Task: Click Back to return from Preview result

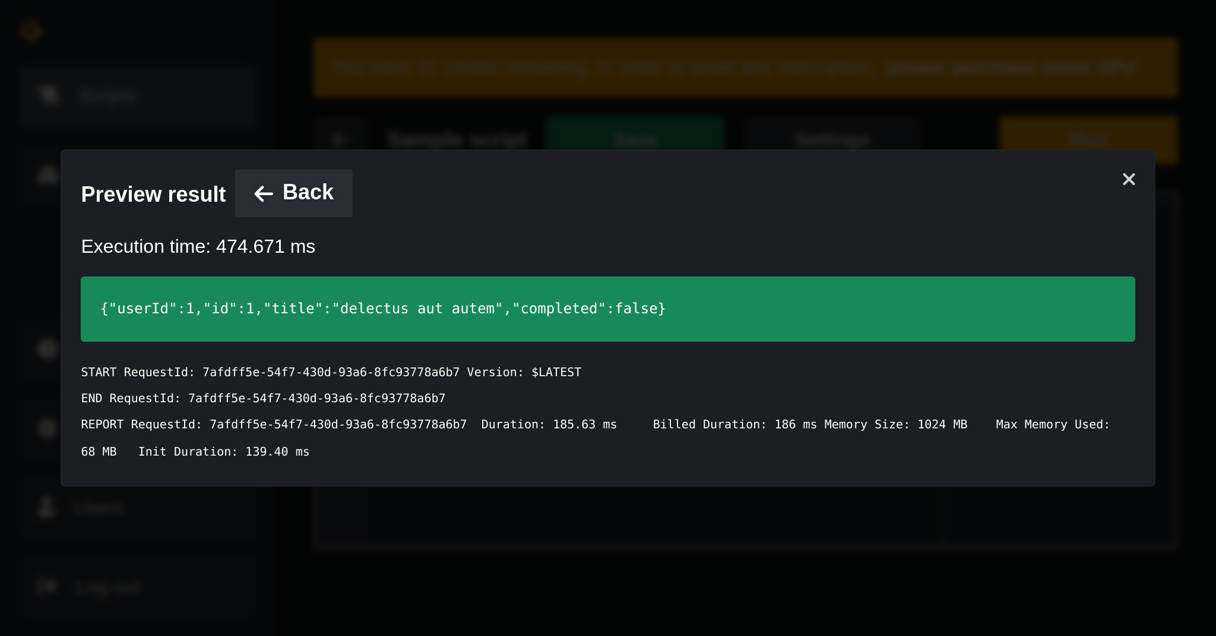Action: 294,193
